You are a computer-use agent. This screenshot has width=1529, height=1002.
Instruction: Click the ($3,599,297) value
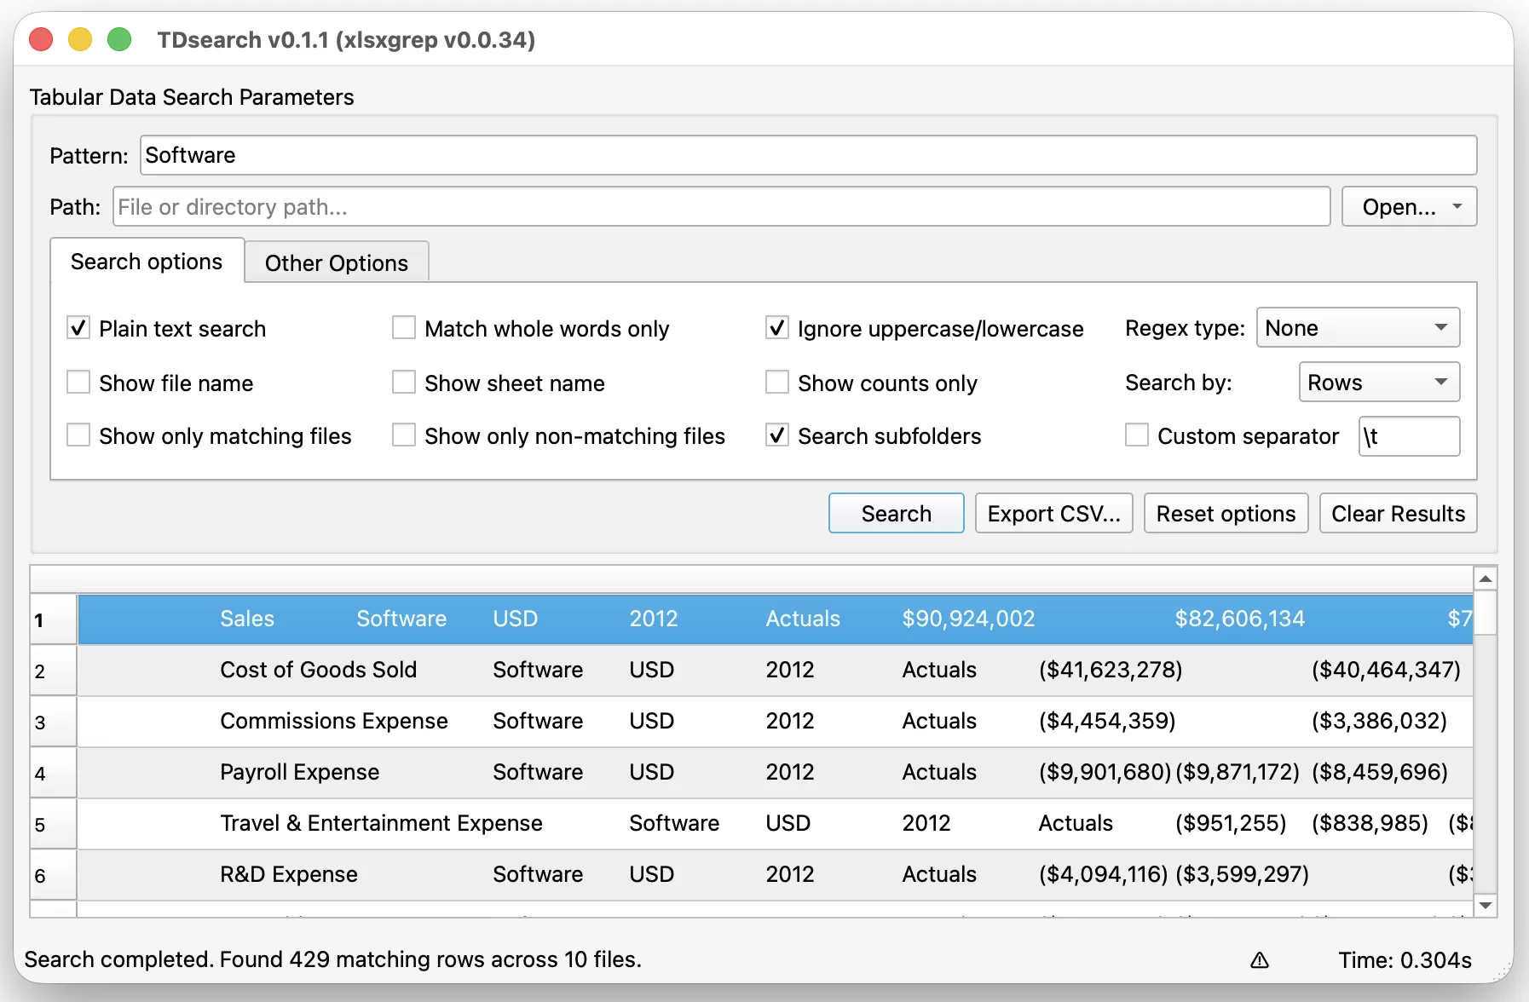pyautogui.click(x=1242, y=874)
